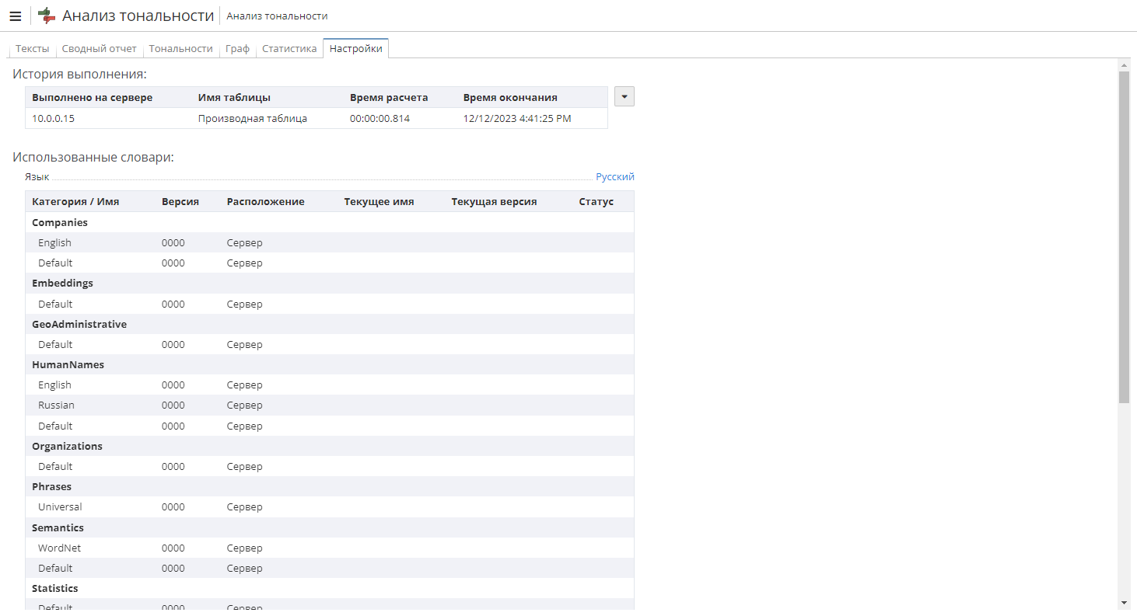
Task: Select the Phrases category row
Action: (x=330, y=487)
